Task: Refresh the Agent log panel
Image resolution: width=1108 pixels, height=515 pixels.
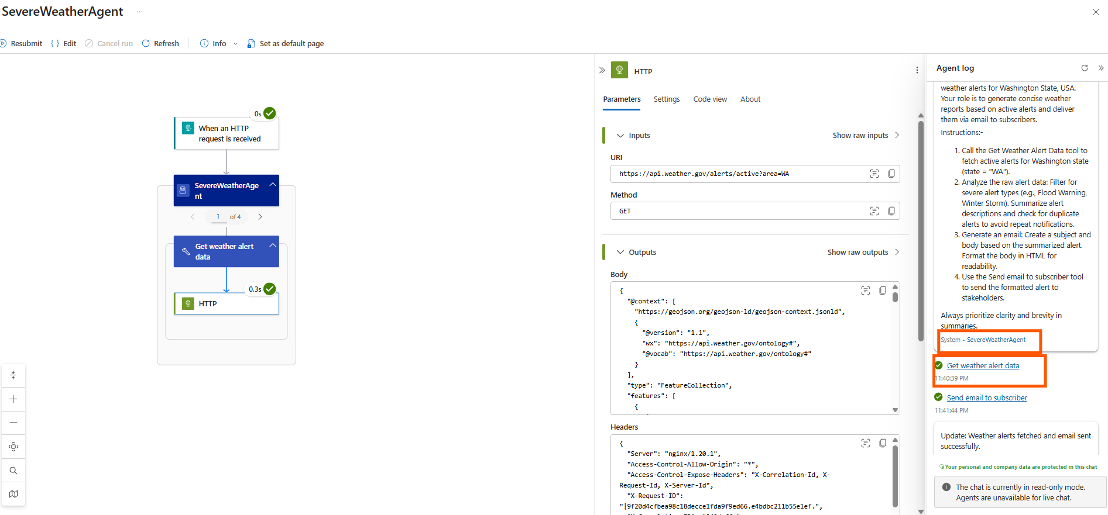Action: pyautogui.click(x=1084, y=68)
